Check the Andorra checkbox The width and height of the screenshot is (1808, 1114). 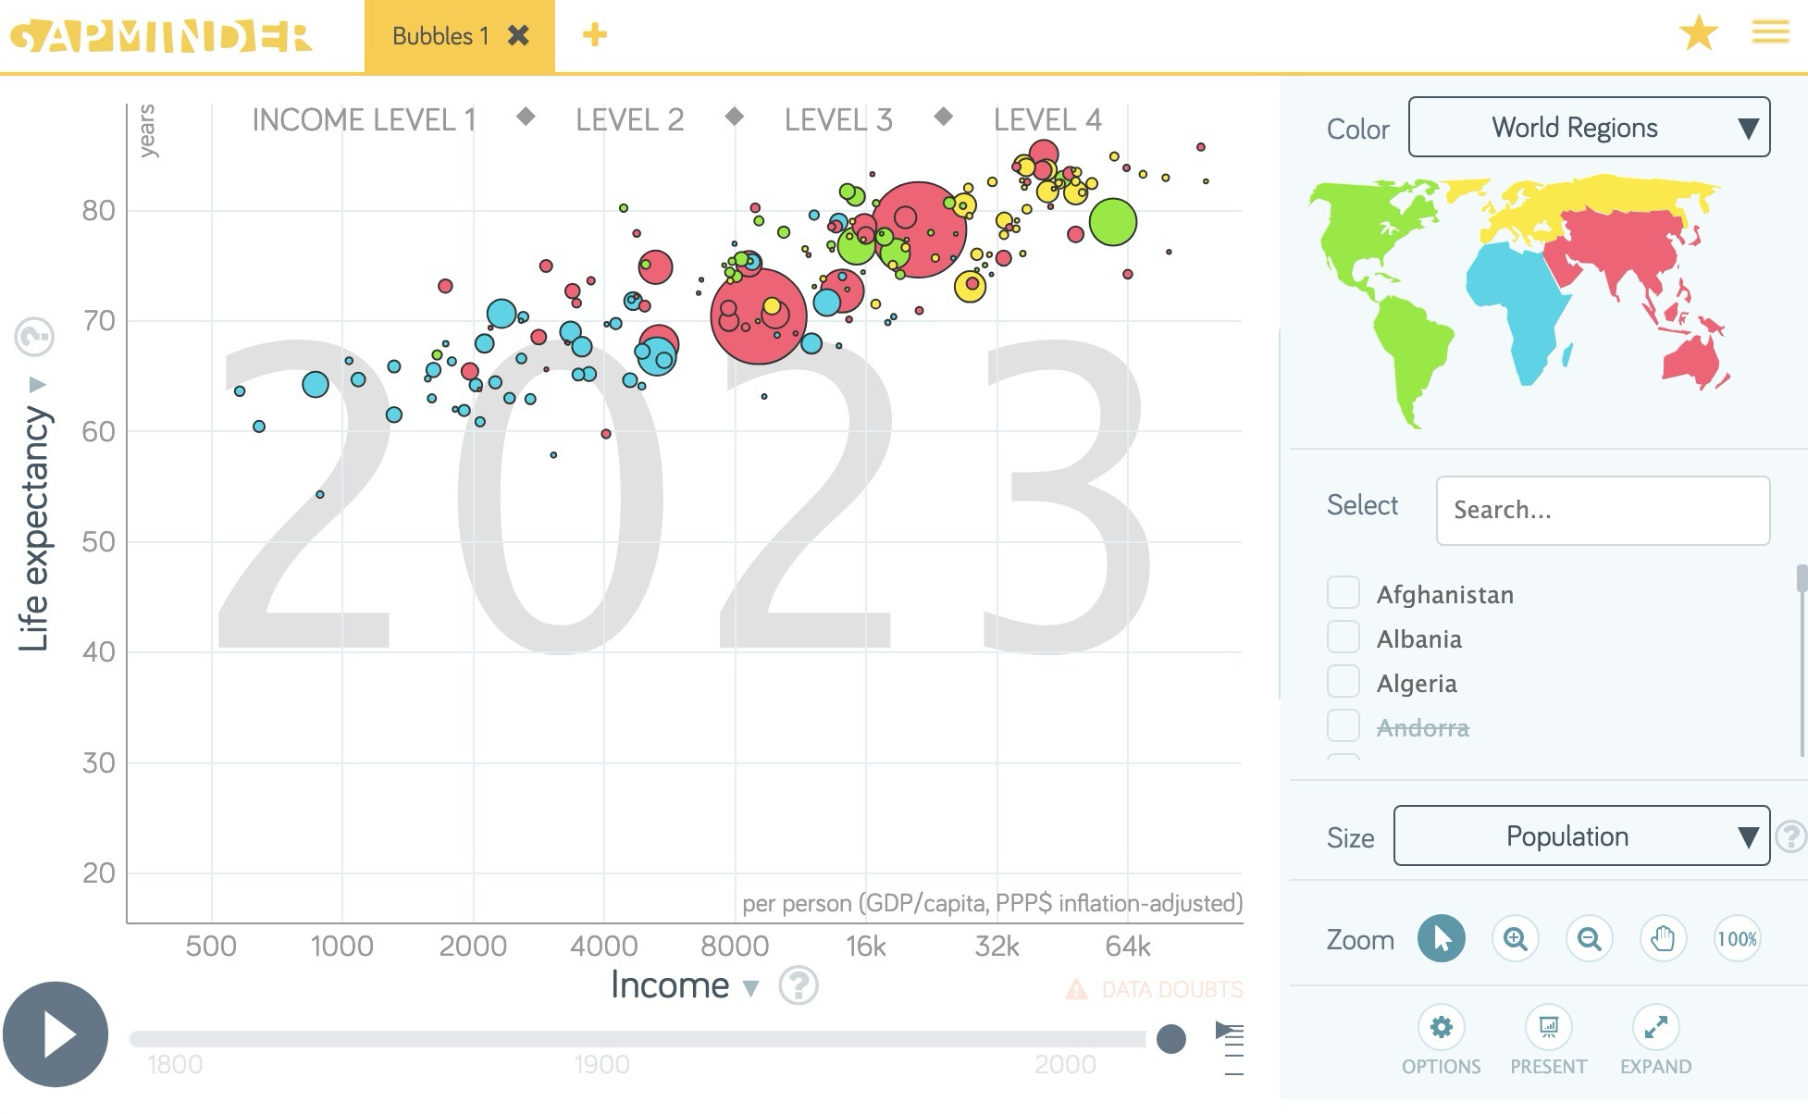1343,725
